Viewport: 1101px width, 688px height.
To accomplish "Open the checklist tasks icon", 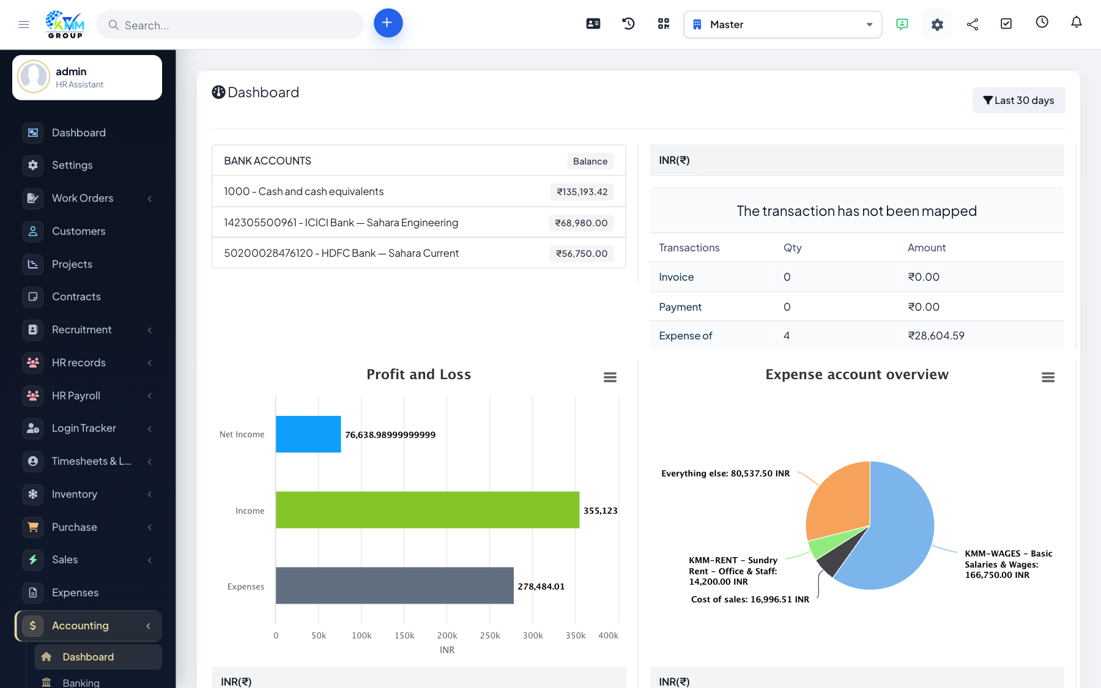I will coord(1006,24).
